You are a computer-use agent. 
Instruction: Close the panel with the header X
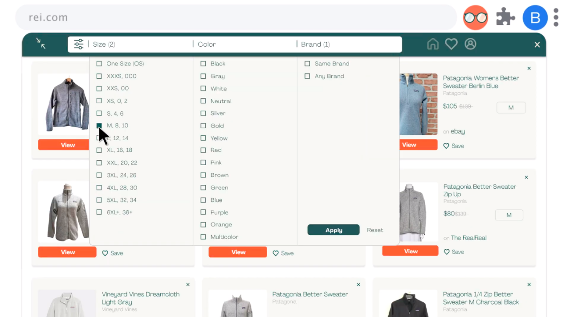pos(537,45)
